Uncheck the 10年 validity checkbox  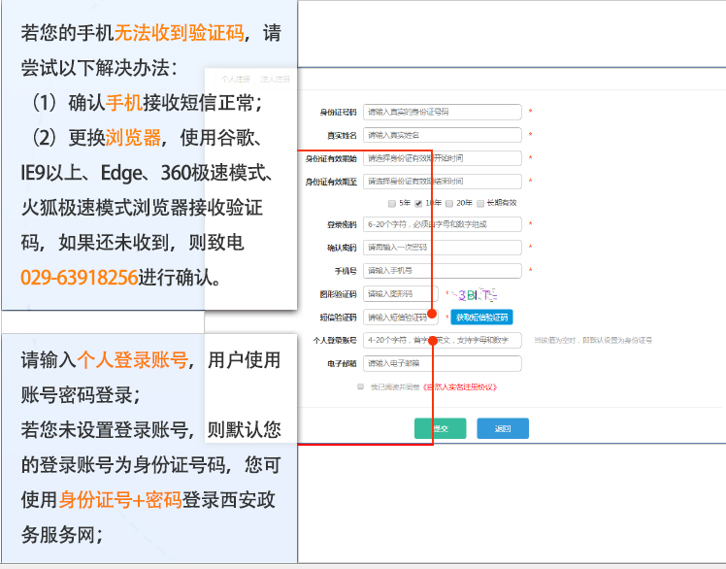[x=418, y=203]
